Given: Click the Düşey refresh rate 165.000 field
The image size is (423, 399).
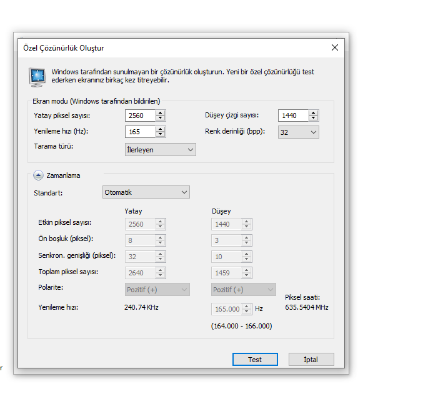Looking at the screenshot, I should pos(226,309).
